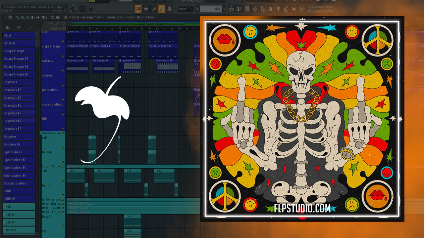The width and height of the screenshot is (424, 238).
Task: Click the slider handle beside the two knobs
Action: 90,9
